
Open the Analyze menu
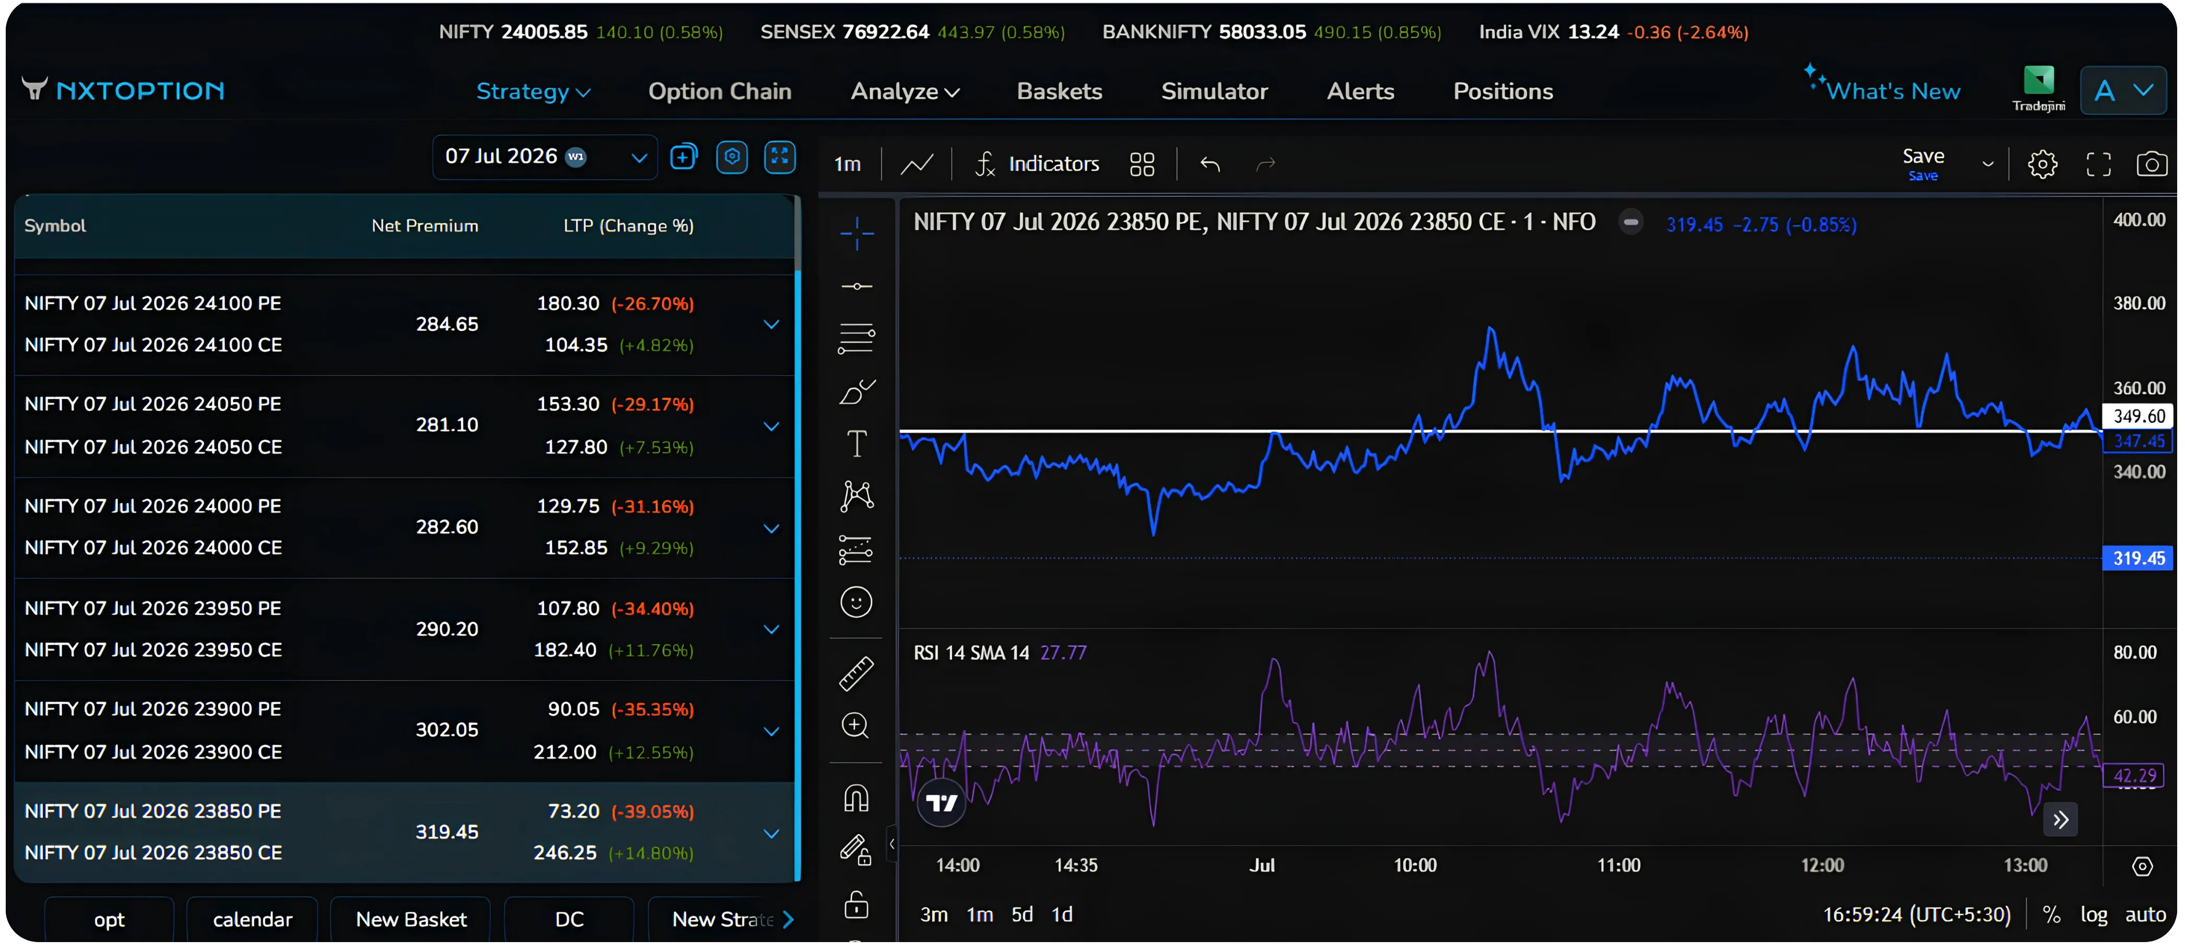pos(905,91)
